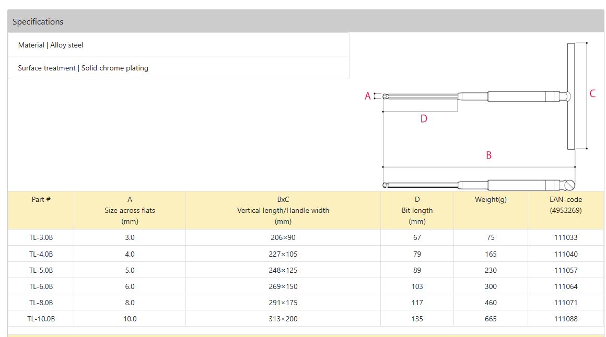The width and height of the screenshot is (606, 337).
Task: Click bit length 89 cell
Action: click(x=417, y=270)
